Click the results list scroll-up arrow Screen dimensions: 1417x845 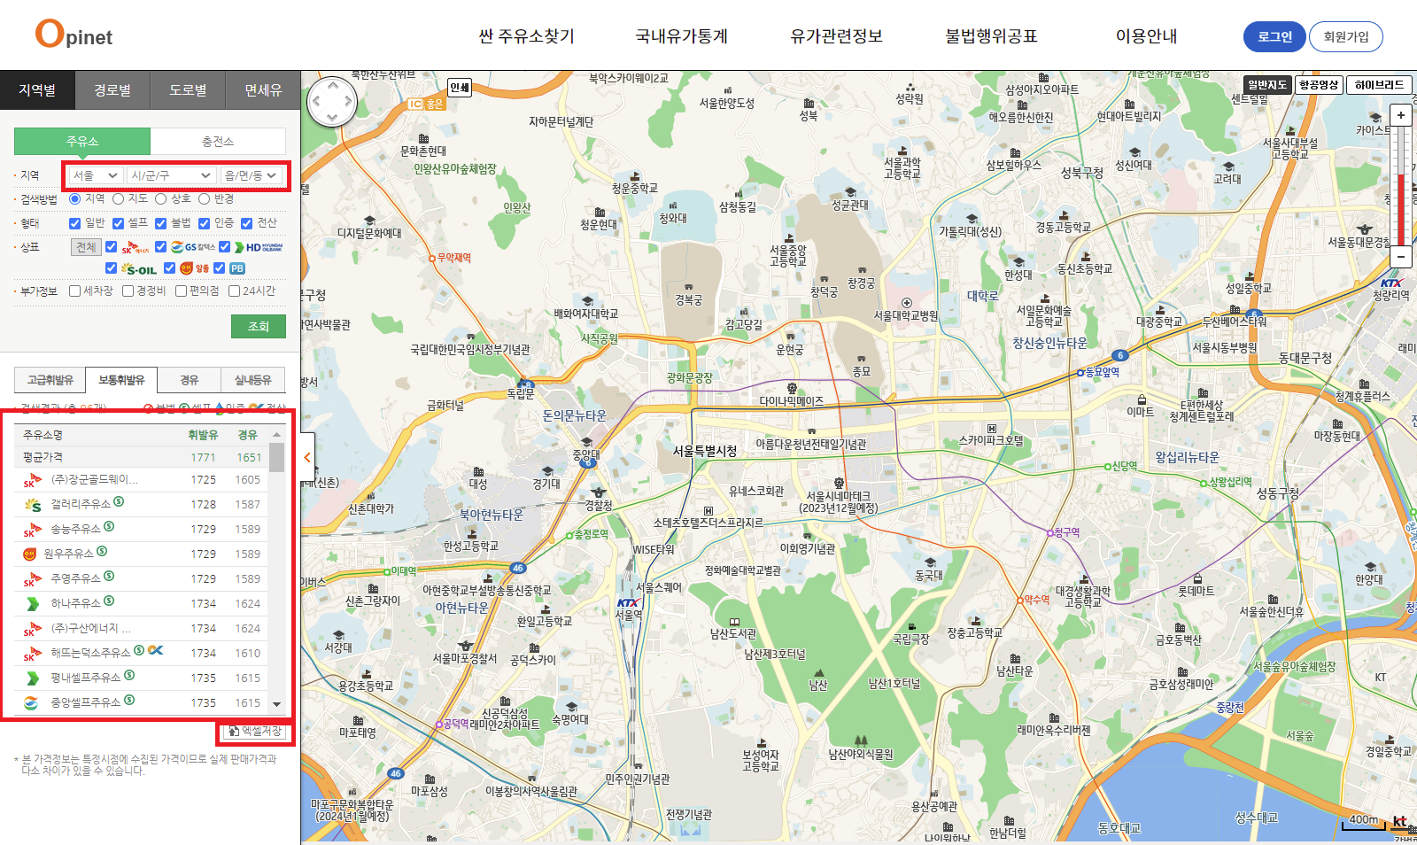(x=277, y=435)
